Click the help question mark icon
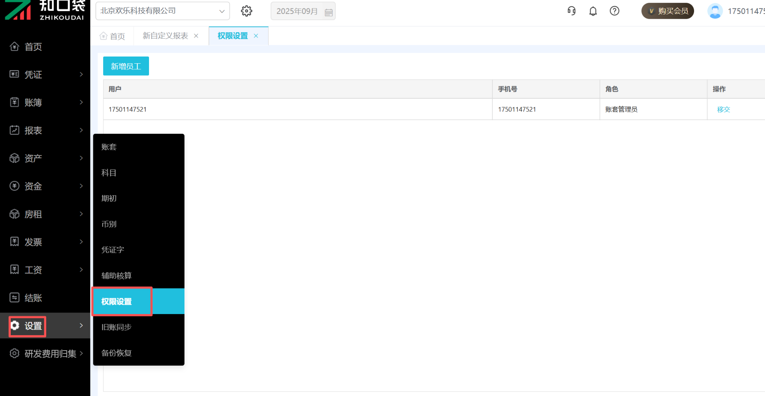The height and width of the screenshot is (396, 765). coord(614,11)
